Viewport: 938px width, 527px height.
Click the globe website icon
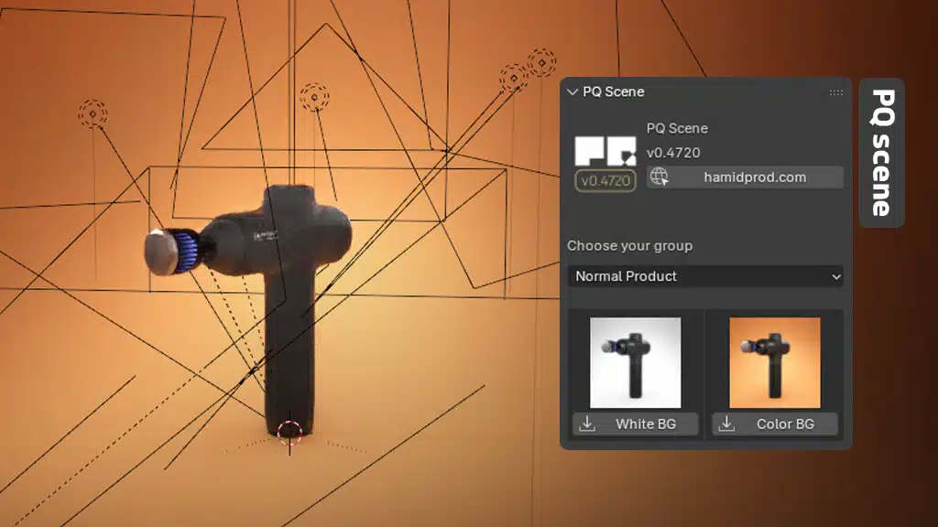click(659, 177)
